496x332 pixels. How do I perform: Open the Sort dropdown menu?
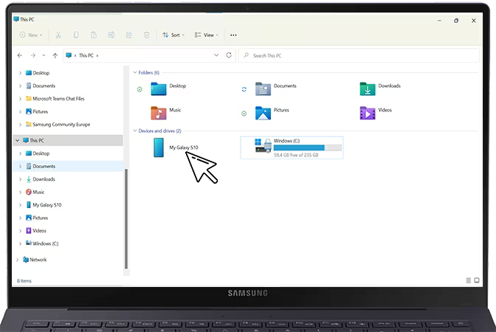pyautogui.click(x=173, y=35)
